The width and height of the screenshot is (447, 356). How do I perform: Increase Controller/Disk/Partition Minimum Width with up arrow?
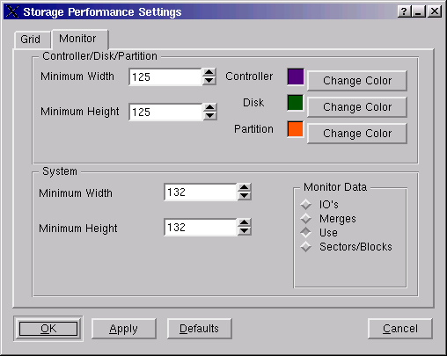209,72
